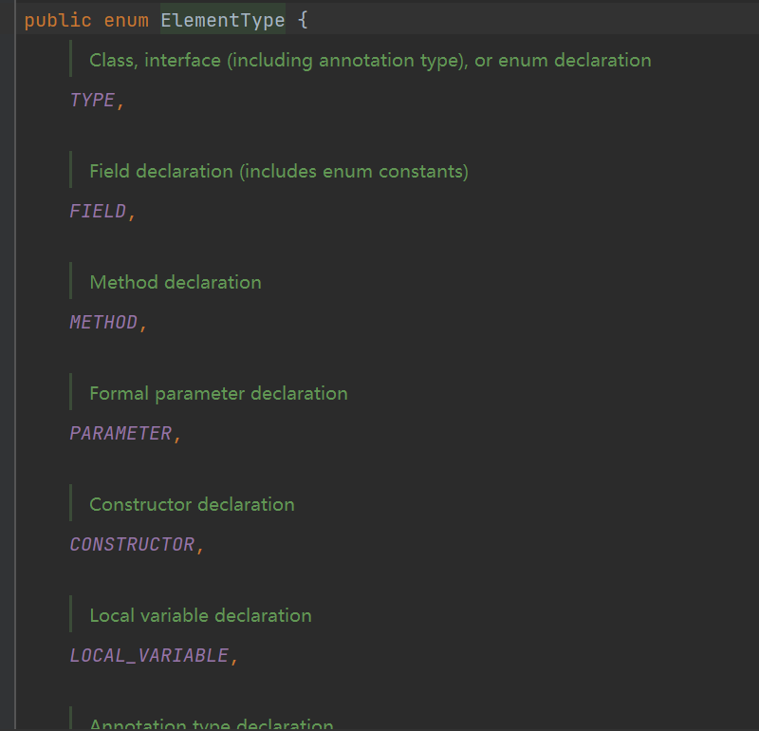Click the PARAMETER enum constant
The image size is (759, 731).
(x=120, y=434)
